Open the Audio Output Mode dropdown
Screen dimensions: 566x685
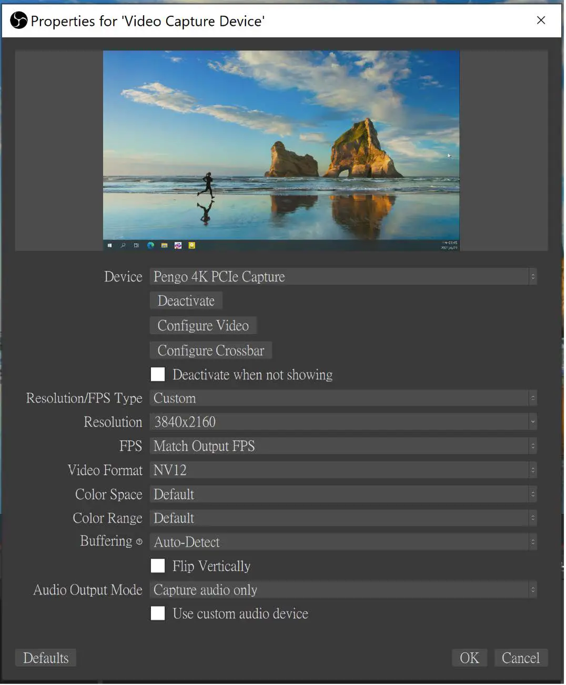tap(343, 591)
